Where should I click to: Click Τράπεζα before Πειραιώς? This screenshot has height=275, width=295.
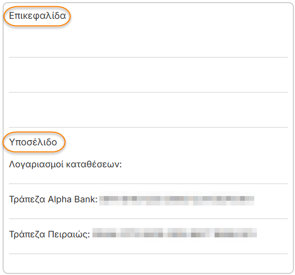27,235
